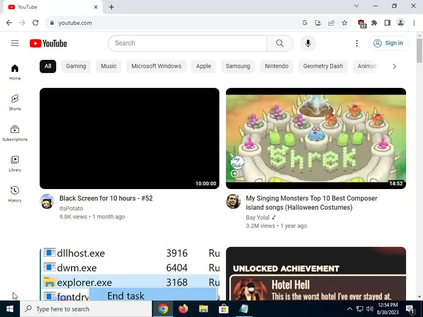This screenshot has width=423, height=317.
Task: Open My Singing Monsters video title
Action: tap(311, 203)
